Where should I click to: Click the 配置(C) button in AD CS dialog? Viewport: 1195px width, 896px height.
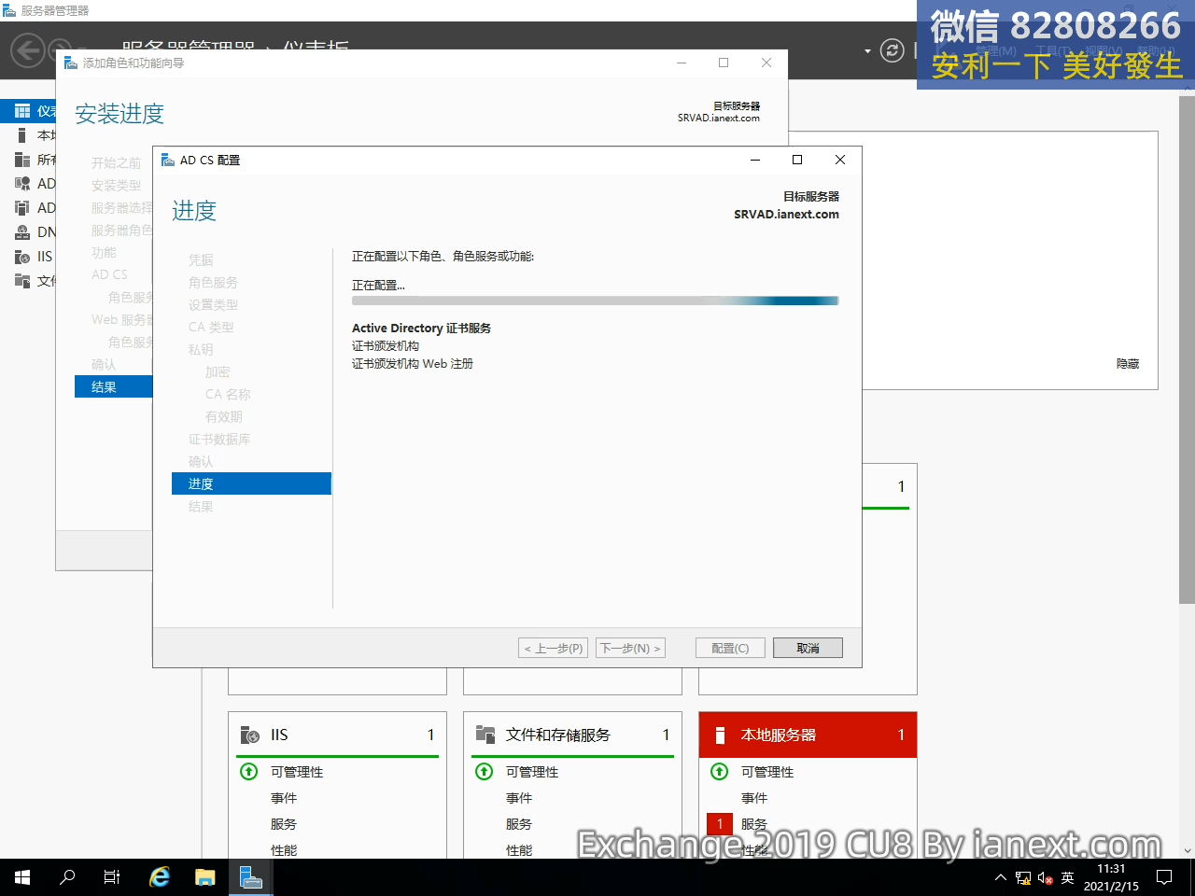[730, 648]
